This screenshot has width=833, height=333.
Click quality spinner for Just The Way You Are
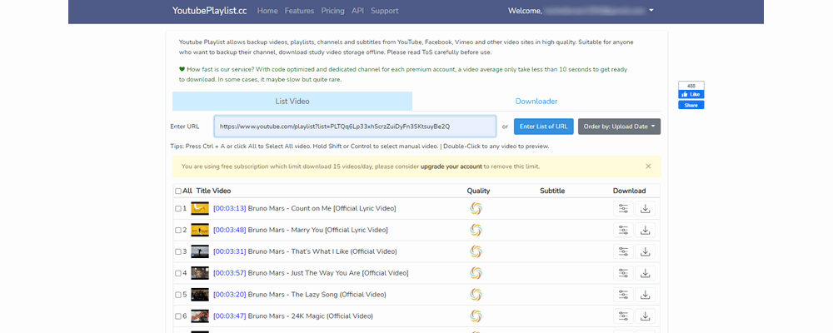point(476,273)
